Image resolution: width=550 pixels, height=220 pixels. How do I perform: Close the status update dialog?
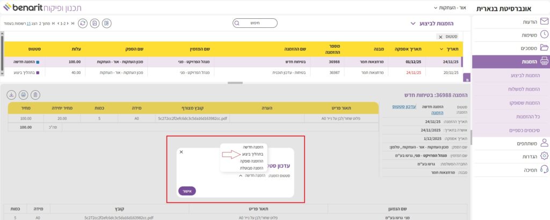click(x=181, y=152)
